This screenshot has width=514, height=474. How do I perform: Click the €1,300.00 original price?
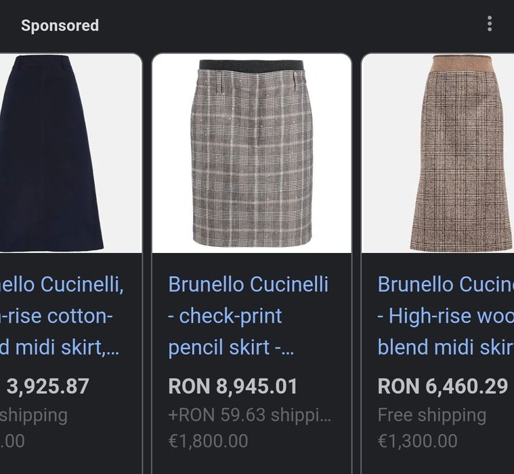point(417,441)
